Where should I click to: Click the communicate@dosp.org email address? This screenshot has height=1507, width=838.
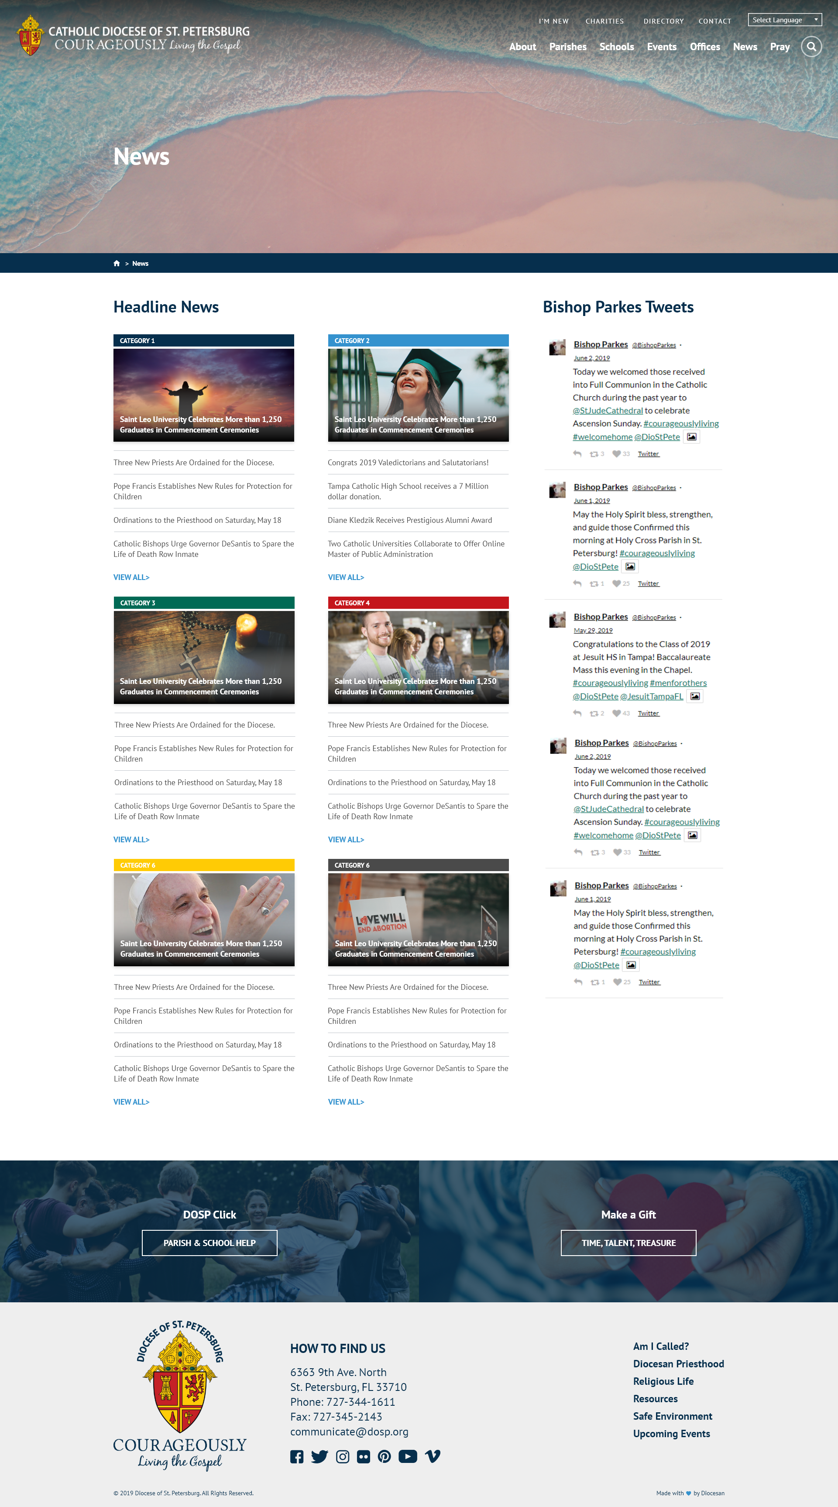[349, 1431]
